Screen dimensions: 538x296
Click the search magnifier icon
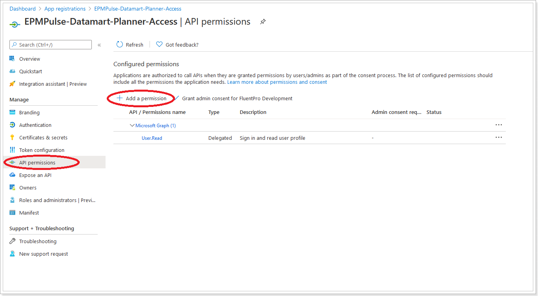tap(15, 45)
